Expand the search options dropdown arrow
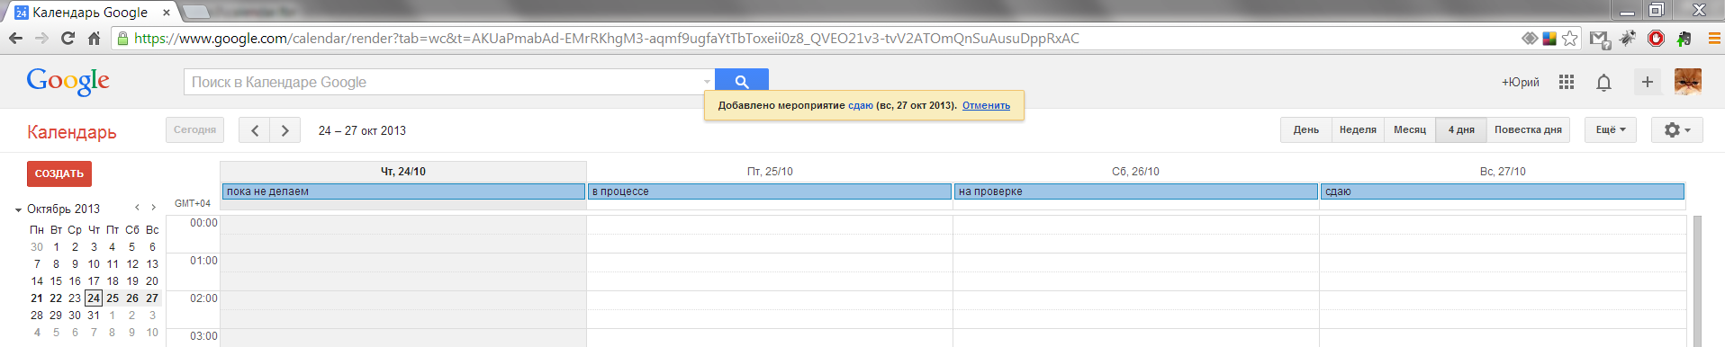The height and width of the screenshot is (347, 1725). tap(707, 82)
